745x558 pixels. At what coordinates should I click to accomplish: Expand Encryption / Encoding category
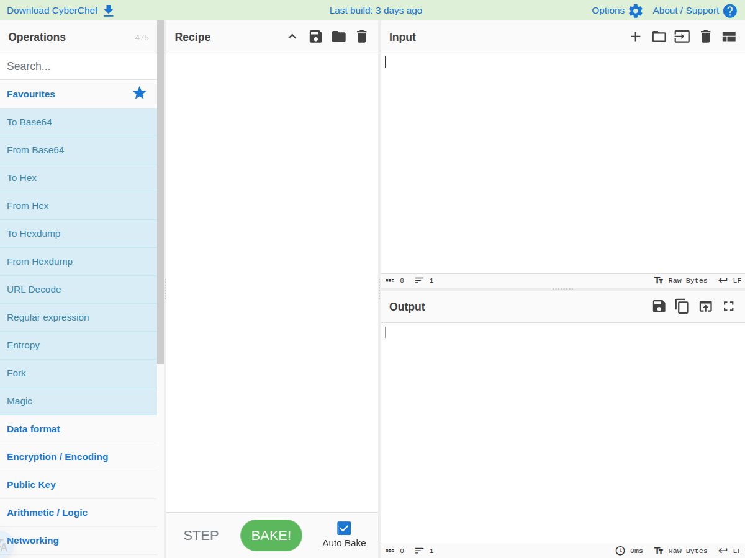click(x=57, y=457)
